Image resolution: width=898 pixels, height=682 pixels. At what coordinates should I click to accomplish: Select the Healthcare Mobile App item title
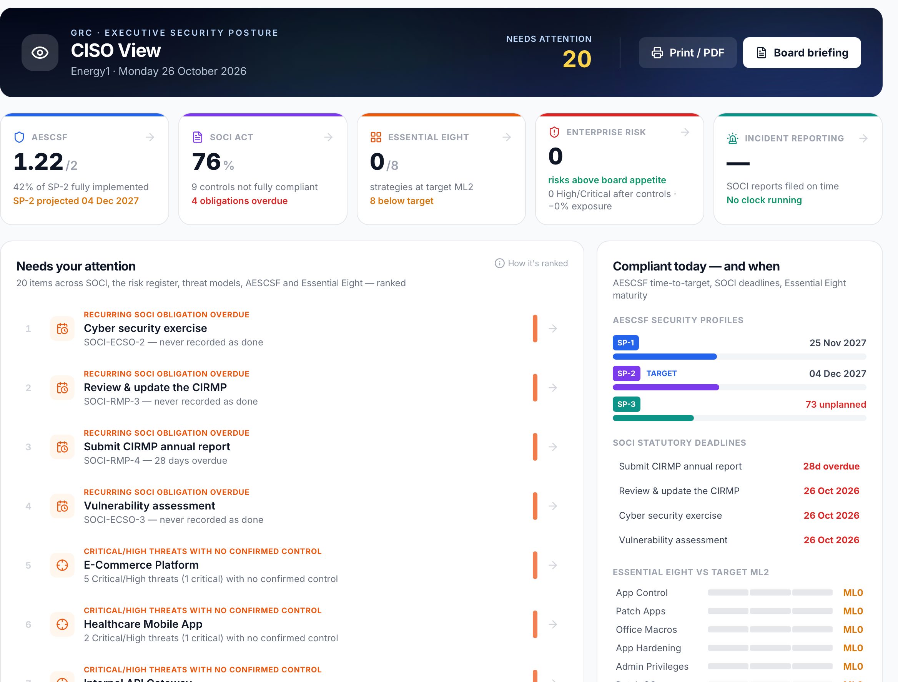click(x=143, y=624)
